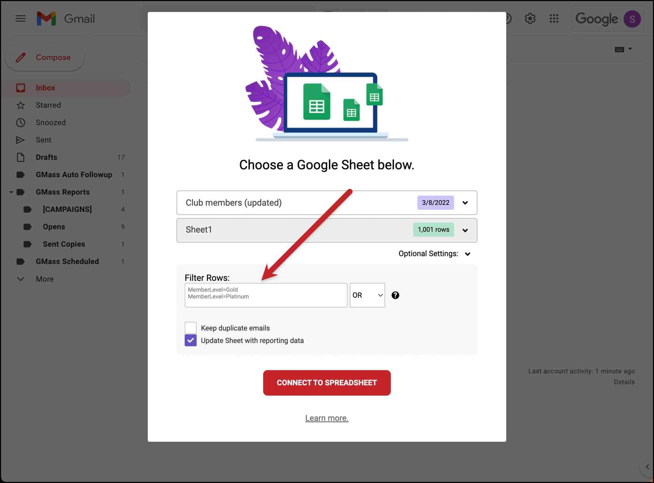
Task: Click the Learn more link
Action: point(327,418)
